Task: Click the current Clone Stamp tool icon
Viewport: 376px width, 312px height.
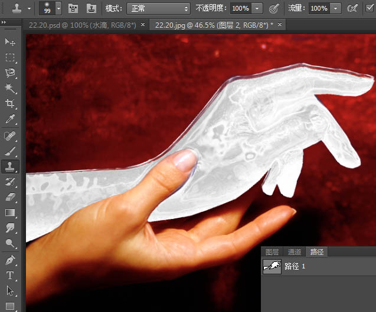Action: coord(17,8)
